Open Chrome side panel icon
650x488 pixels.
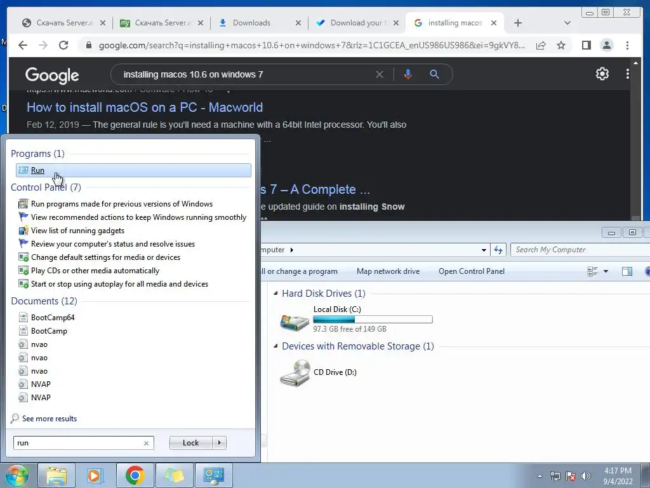point(586,45)
